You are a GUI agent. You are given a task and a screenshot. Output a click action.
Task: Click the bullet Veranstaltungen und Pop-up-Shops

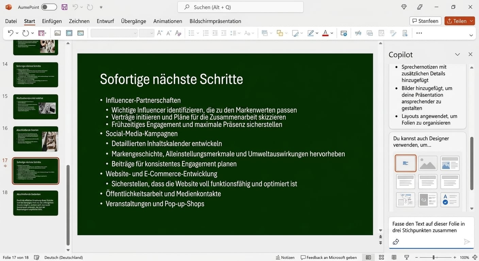(155, 204)
